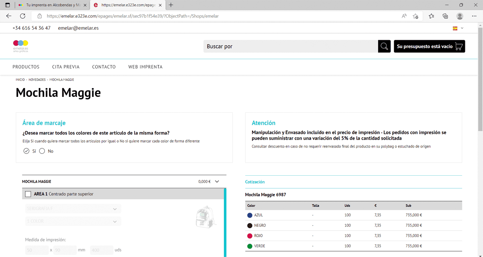
Task: Click the backpack marking area thumbnail
Action: (x=206, y=217)
